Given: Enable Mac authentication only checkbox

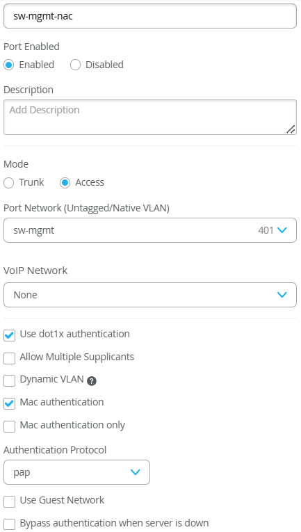Looking at the screenshot, I should (x=10, y=426).
